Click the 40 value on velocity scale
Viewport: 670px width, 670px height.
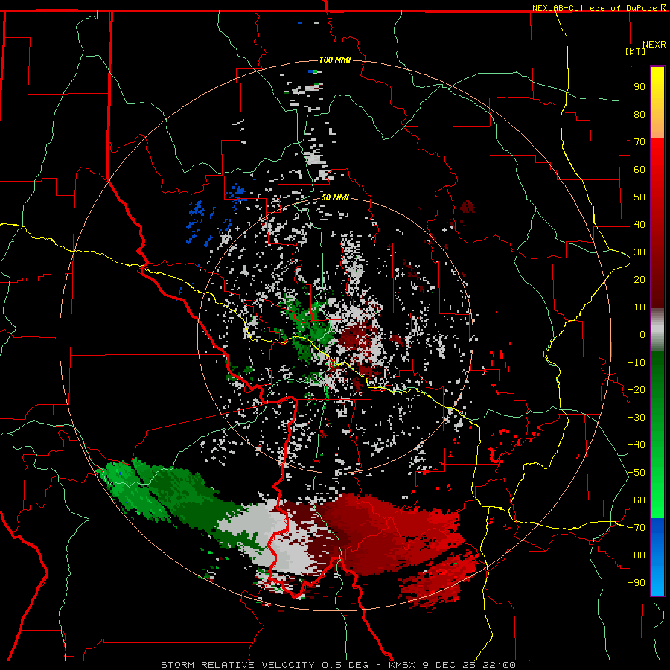639,224
